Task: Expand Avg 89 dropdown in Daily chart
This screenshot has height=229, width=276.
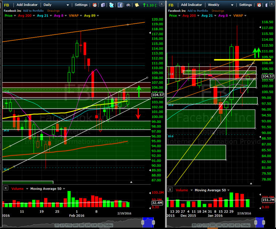Action: click(x=98, y=16)
